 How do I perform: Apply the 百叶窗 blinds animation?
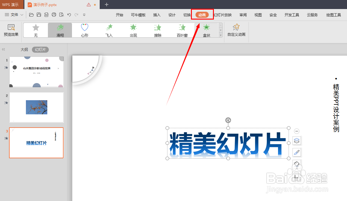pos(182,30)
